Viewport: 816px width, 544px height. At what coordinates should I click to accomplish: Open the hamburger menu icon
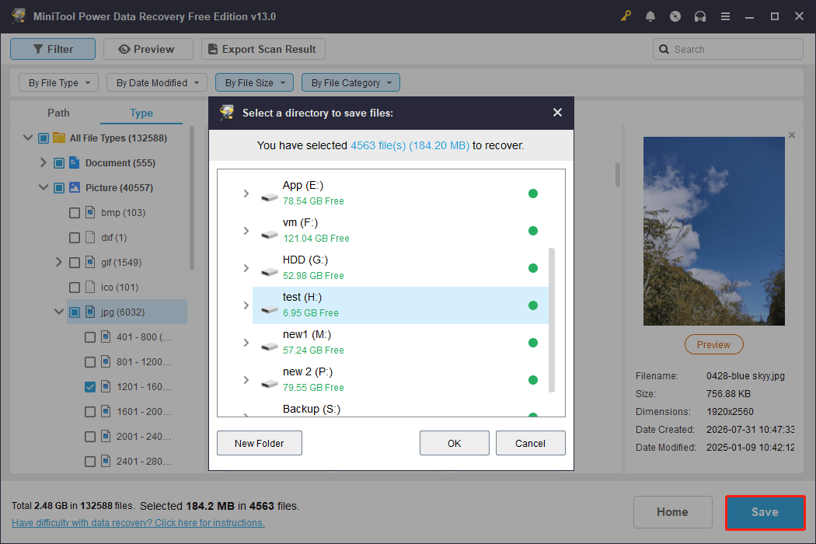coord(725,16)
